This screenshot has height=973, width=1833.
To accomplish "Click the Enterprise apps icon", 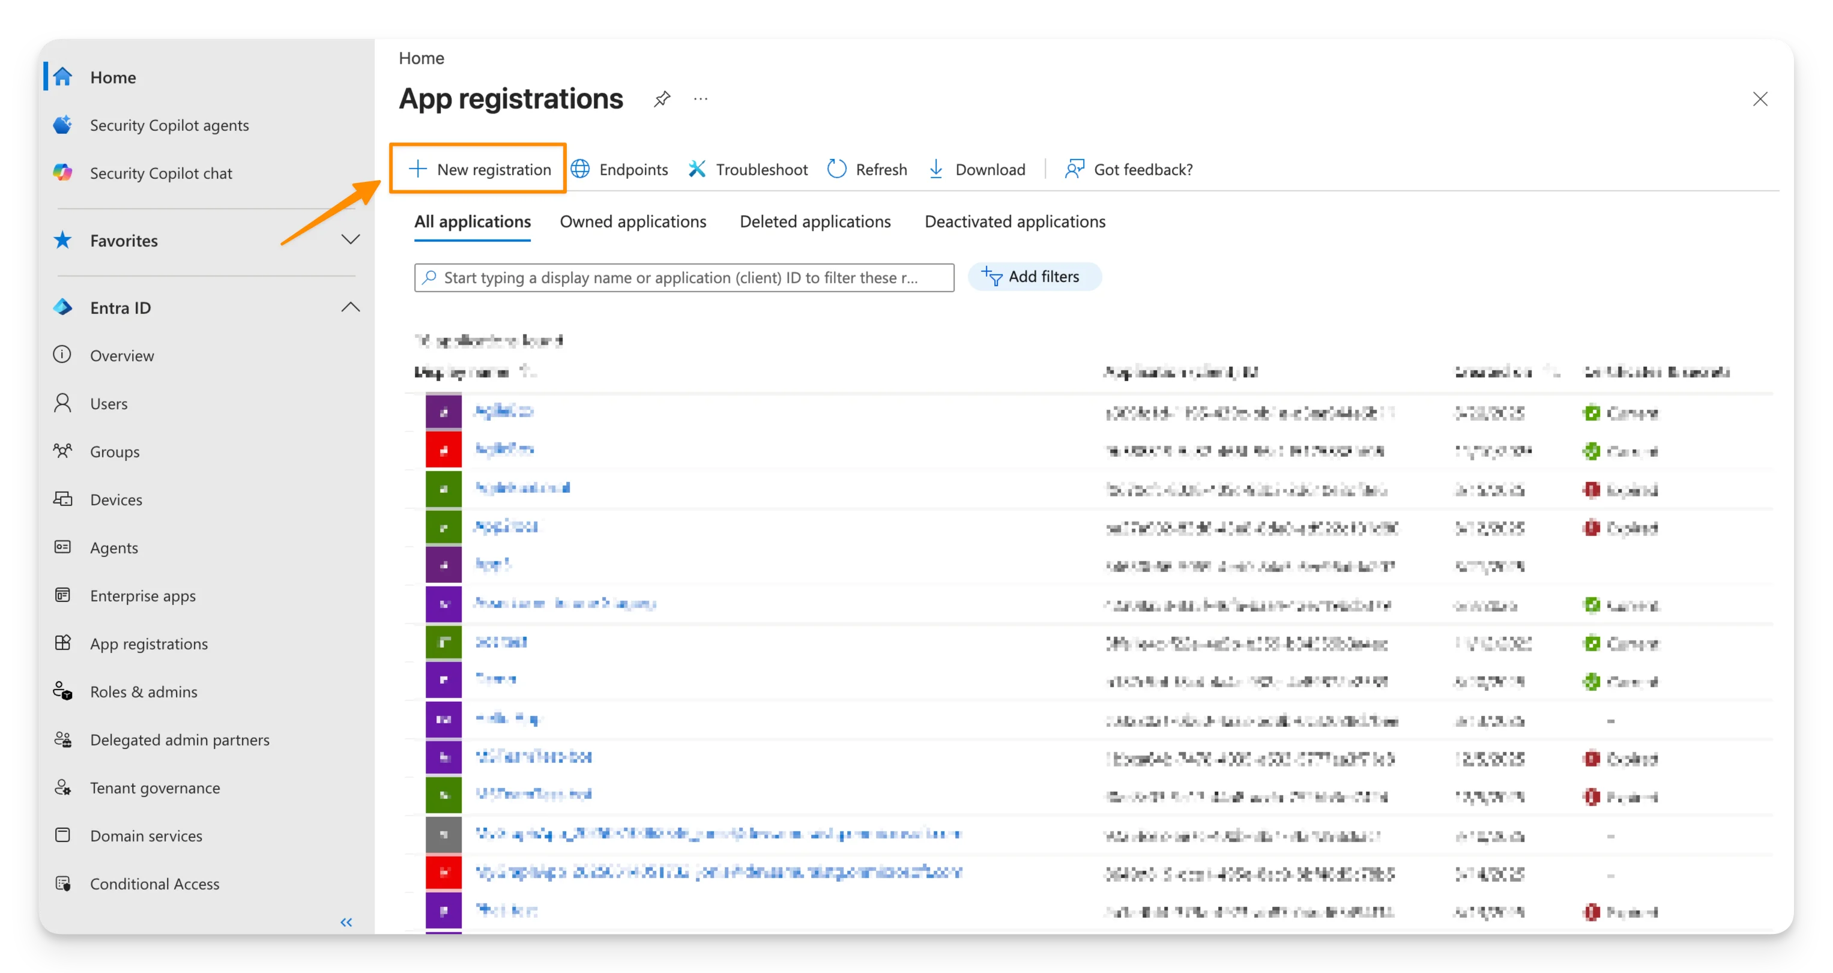I will click(62, 595).
